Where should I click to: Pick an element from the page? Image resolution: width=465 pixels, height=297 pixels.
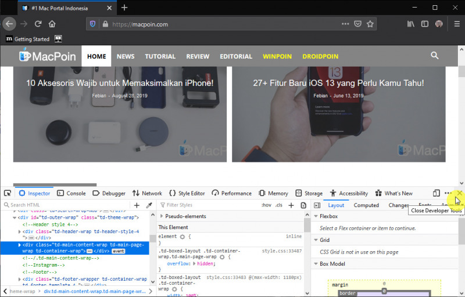[8, 193]
